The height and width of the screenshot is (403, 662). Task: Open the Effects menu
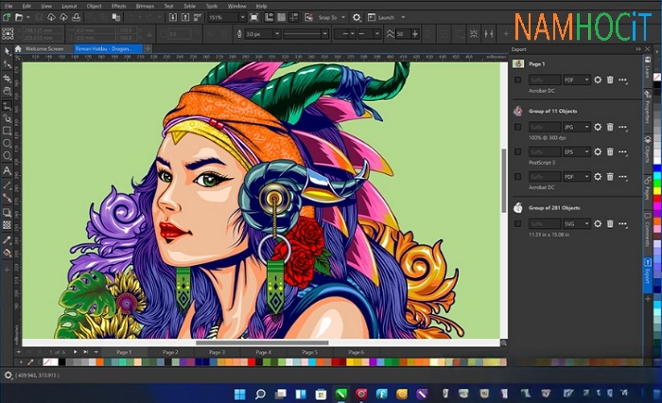(x=118, y=6)
